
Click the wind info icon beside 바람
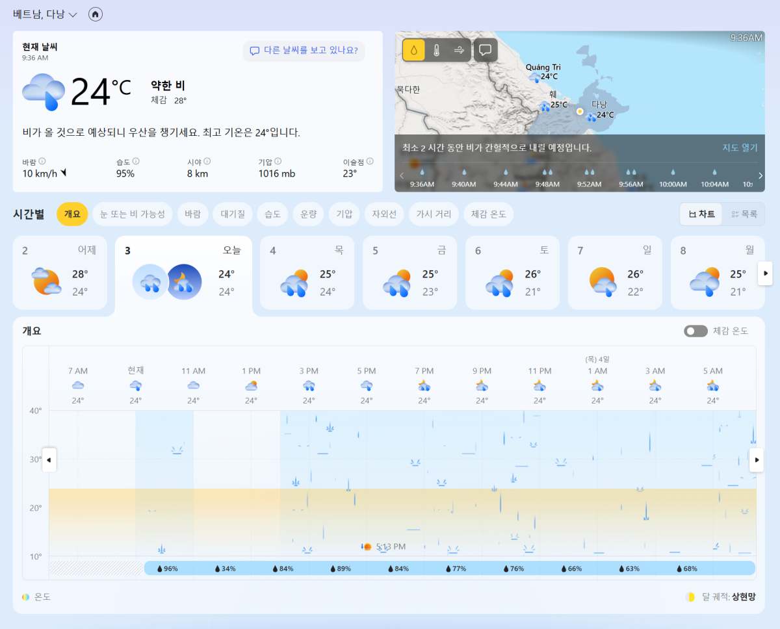42,161
